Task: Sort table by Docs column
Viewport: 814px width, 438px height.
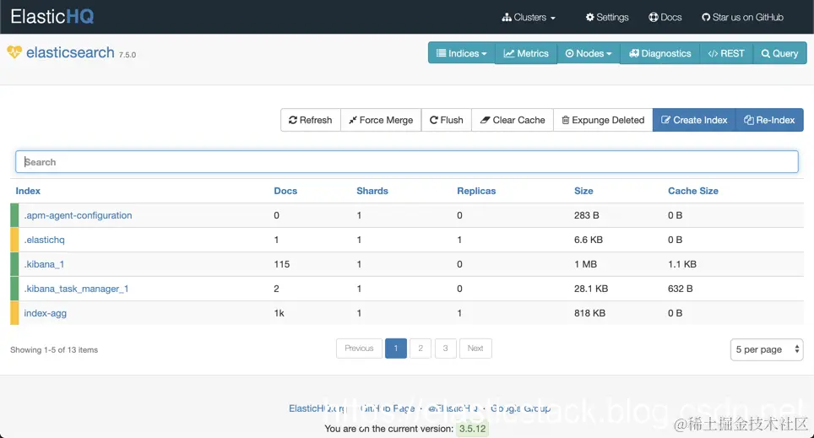Action: 285,191
